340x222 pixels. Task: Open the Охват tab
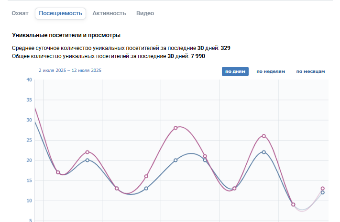click(20, 13)
